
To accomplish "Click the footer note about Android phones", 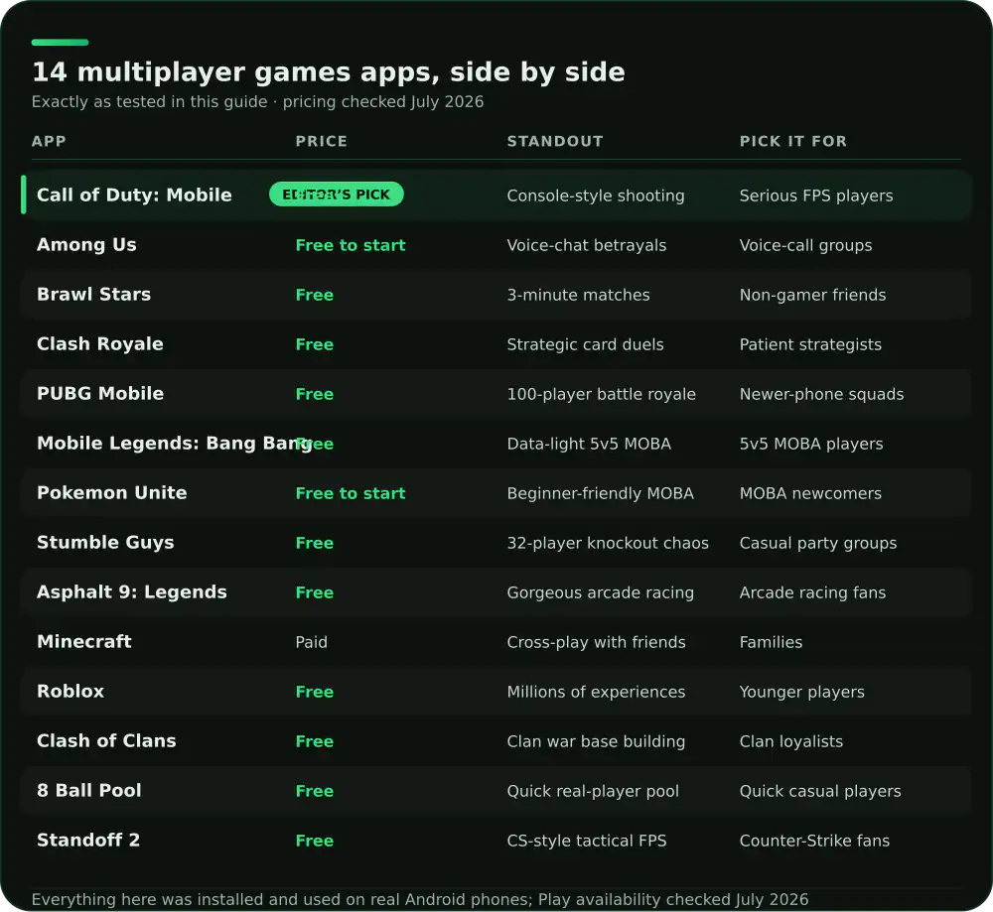I will (420, 899).
